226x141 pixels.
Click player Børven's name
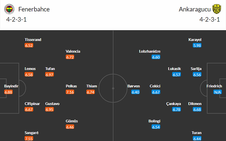134,86
